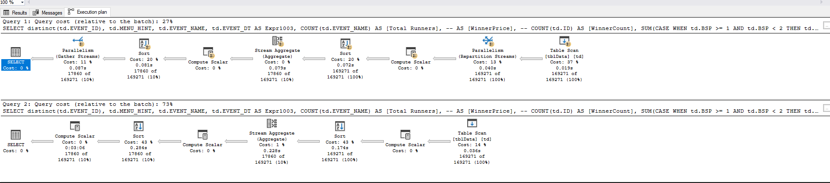The width and height of the screenshot is (830, 183).
Task: Click the Query 2 header text showing 73%
Action: [x=88, y=104]
